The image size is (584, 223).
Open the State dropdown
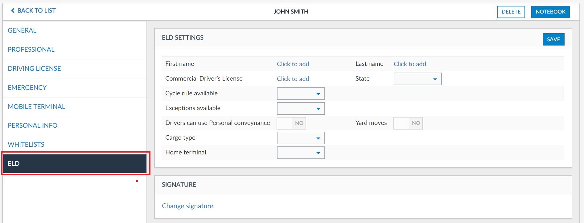417,79
